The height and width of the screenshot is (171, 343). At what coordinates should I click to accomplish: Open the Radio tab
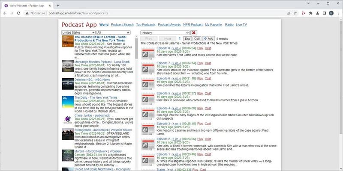229,25
